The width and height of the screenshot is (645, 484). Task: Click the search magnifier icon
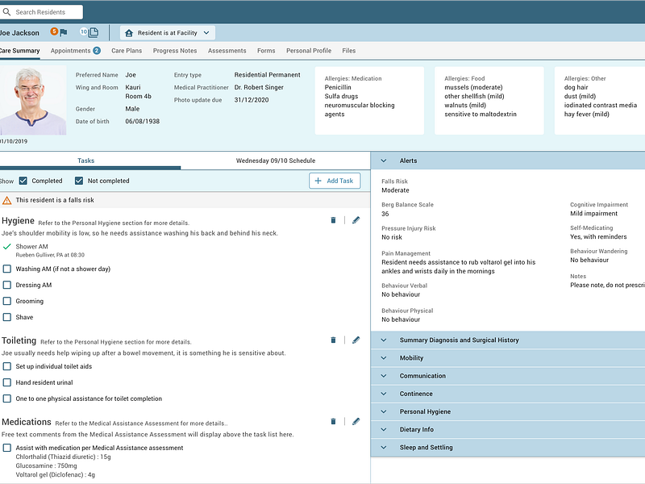[x=6, y=12]
